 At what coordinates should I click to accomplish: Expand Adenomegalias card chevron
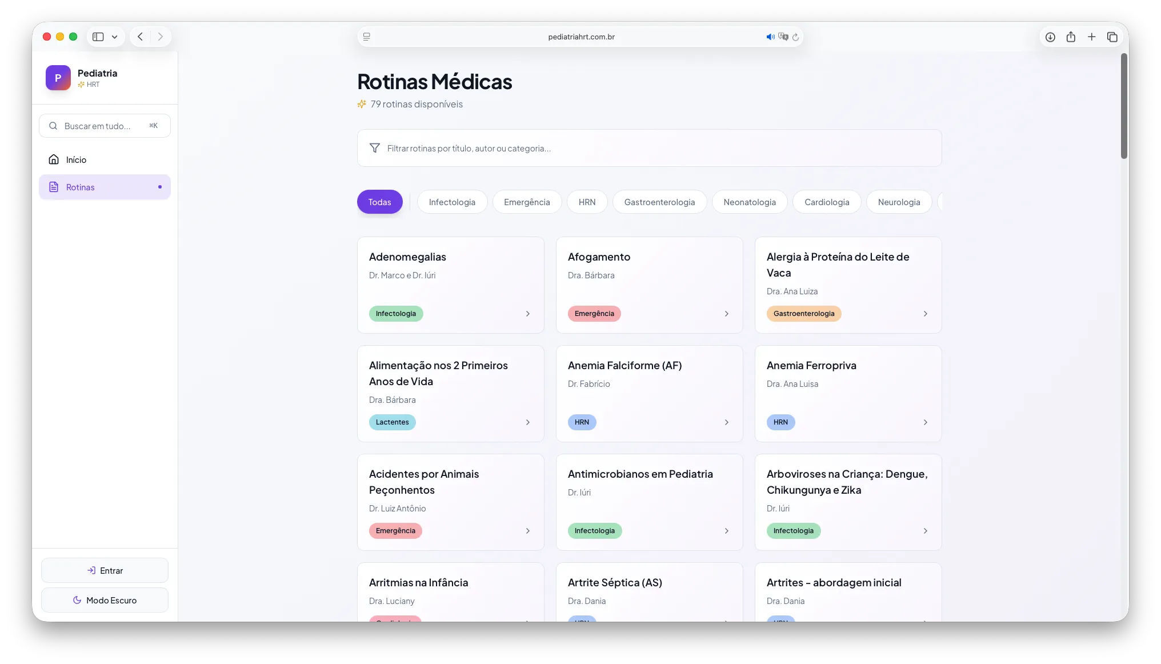tap(527, 314)
